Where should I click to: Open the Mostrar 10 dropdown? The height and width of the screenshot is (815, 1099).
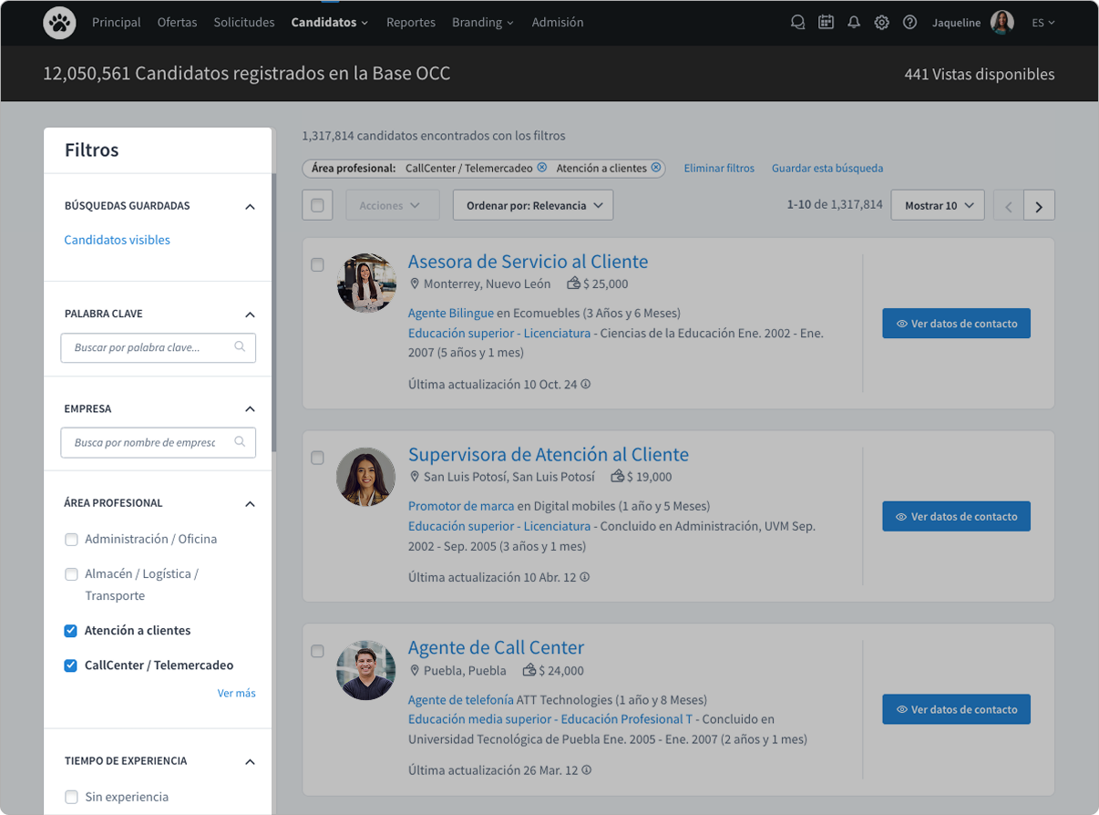click(938, 206)
